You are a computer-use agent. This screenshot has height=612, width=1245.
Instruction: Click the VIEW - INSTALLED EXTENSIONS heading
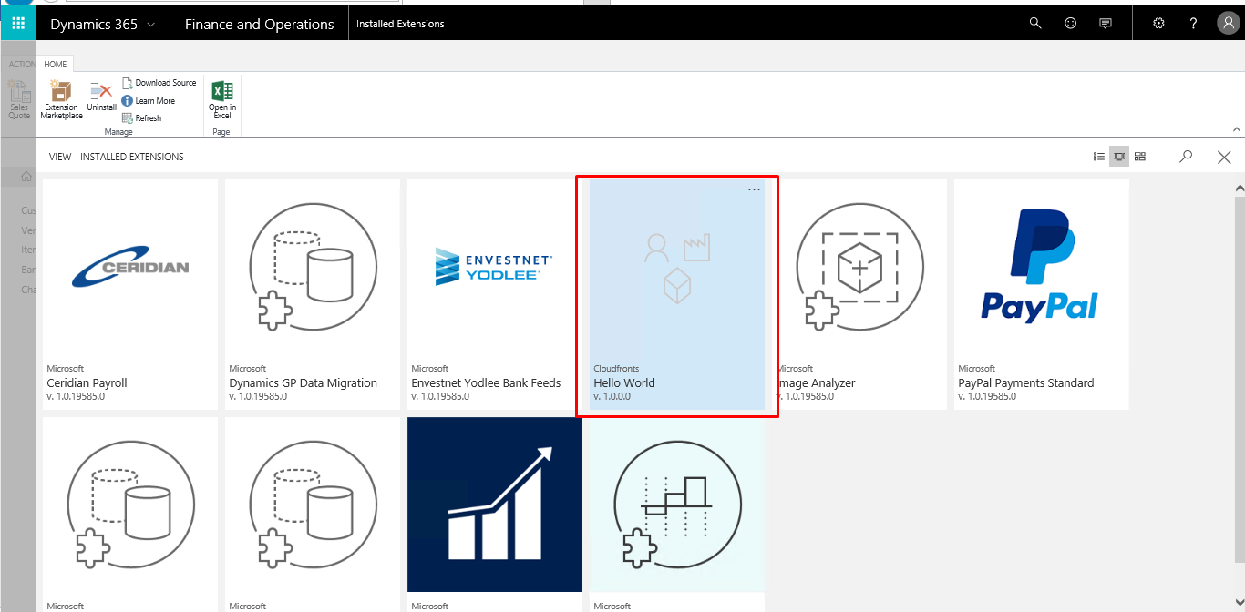tap(117, 157)
